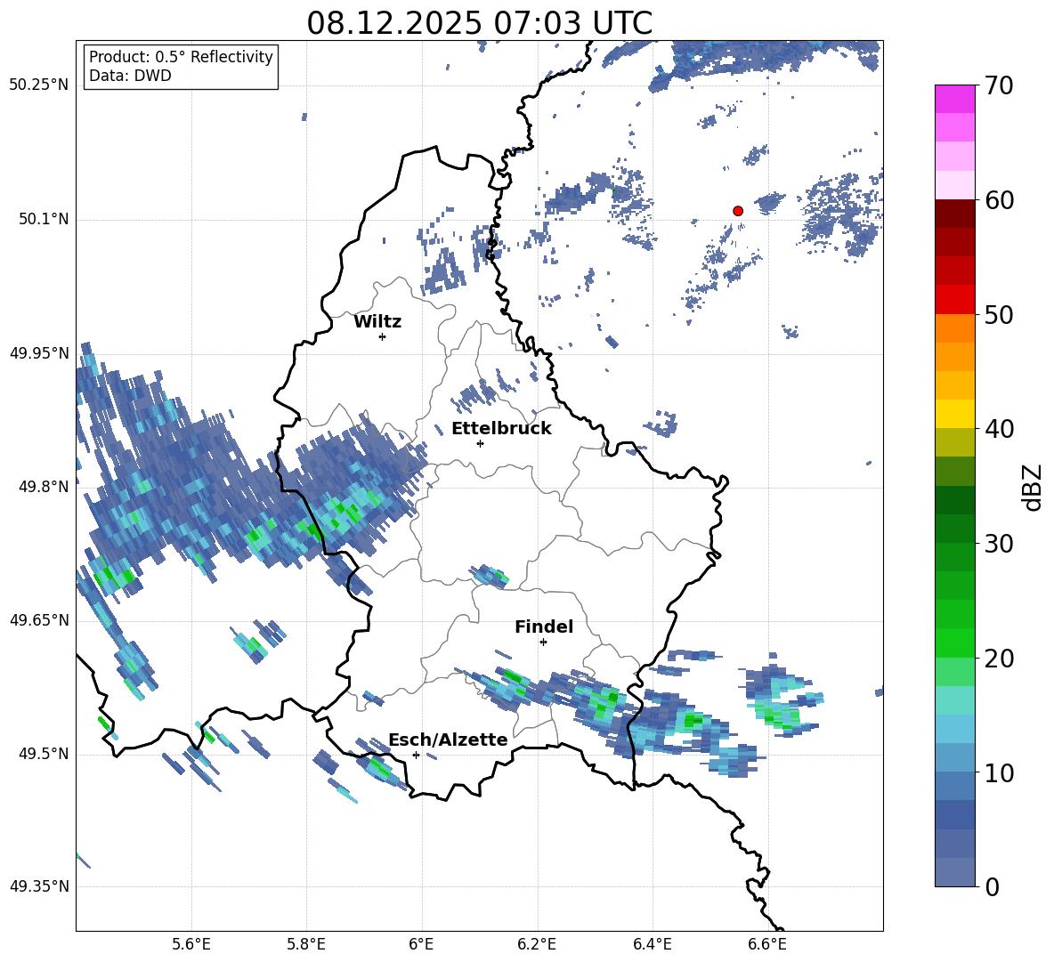Click the 40 value on the colorbar
Screen dimensions: 1054x962
pyautogui.click(x=999, y=429)
